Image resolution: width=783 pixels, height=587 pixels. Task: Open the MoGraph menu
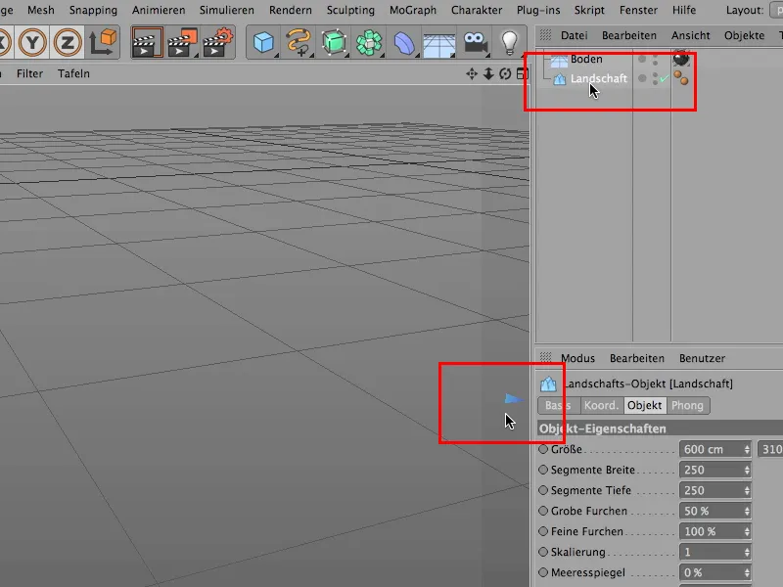pyautogui.click(x=412, y=10)
